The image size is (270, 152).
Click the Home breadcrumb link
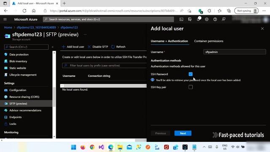8,27
